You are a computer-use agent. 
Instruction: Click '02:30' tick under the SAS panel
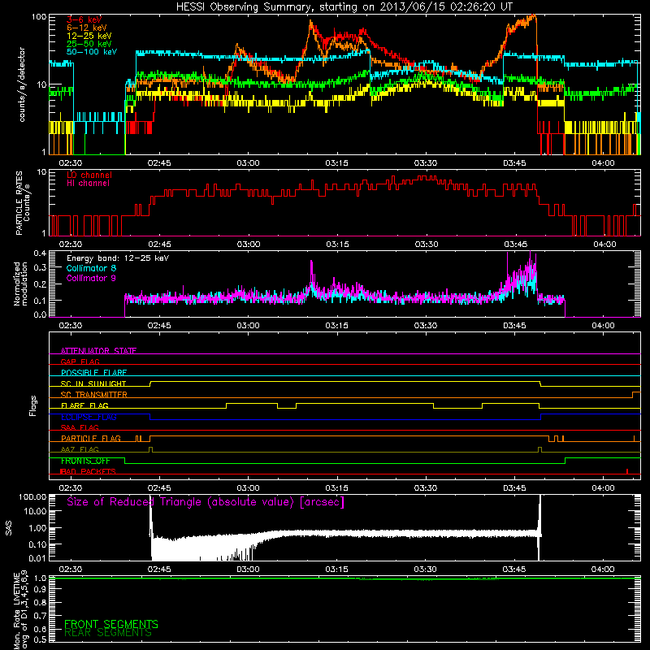(x=71, y=570)
